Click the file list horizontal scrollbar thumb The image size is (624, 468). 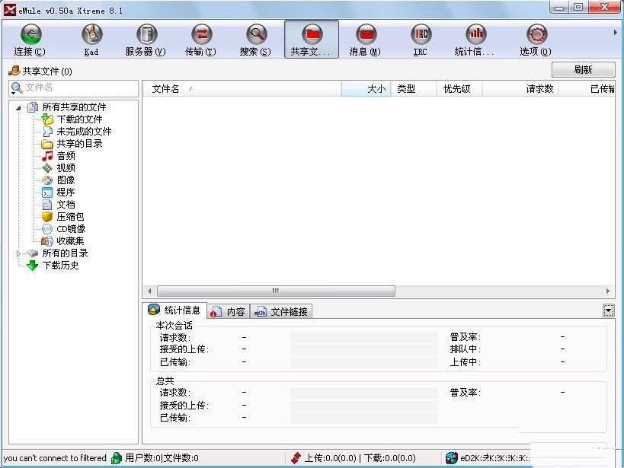tap(276, 291)
